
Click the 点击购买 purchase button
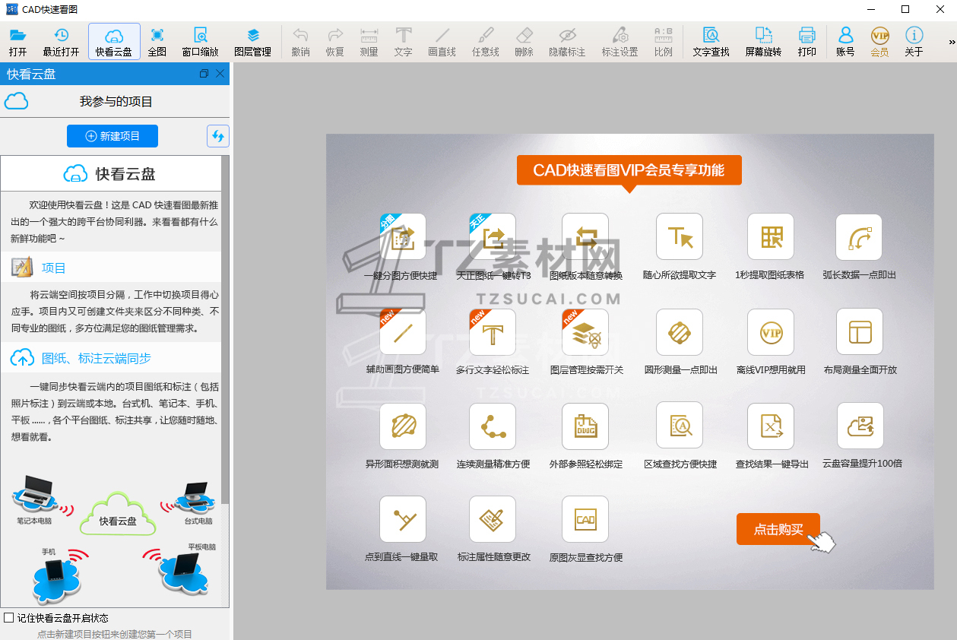(x=778, y=529)
